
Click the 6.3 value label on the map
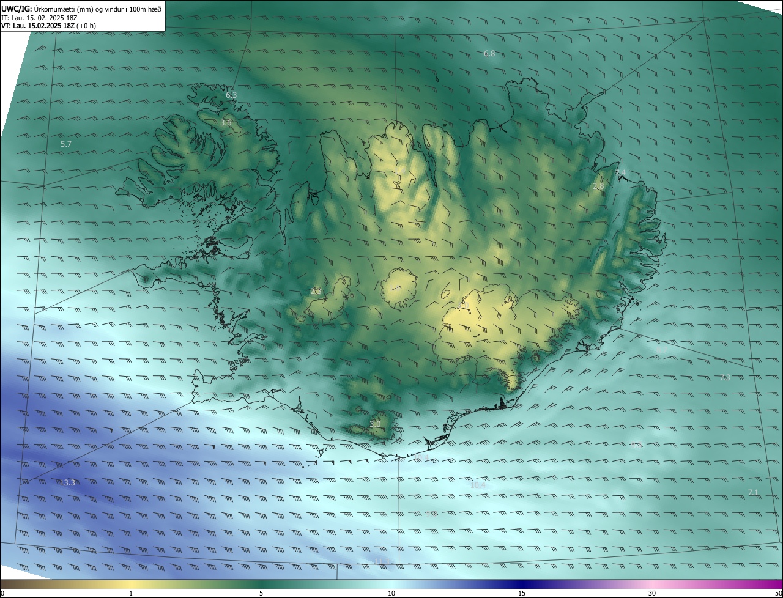(231, 95)
